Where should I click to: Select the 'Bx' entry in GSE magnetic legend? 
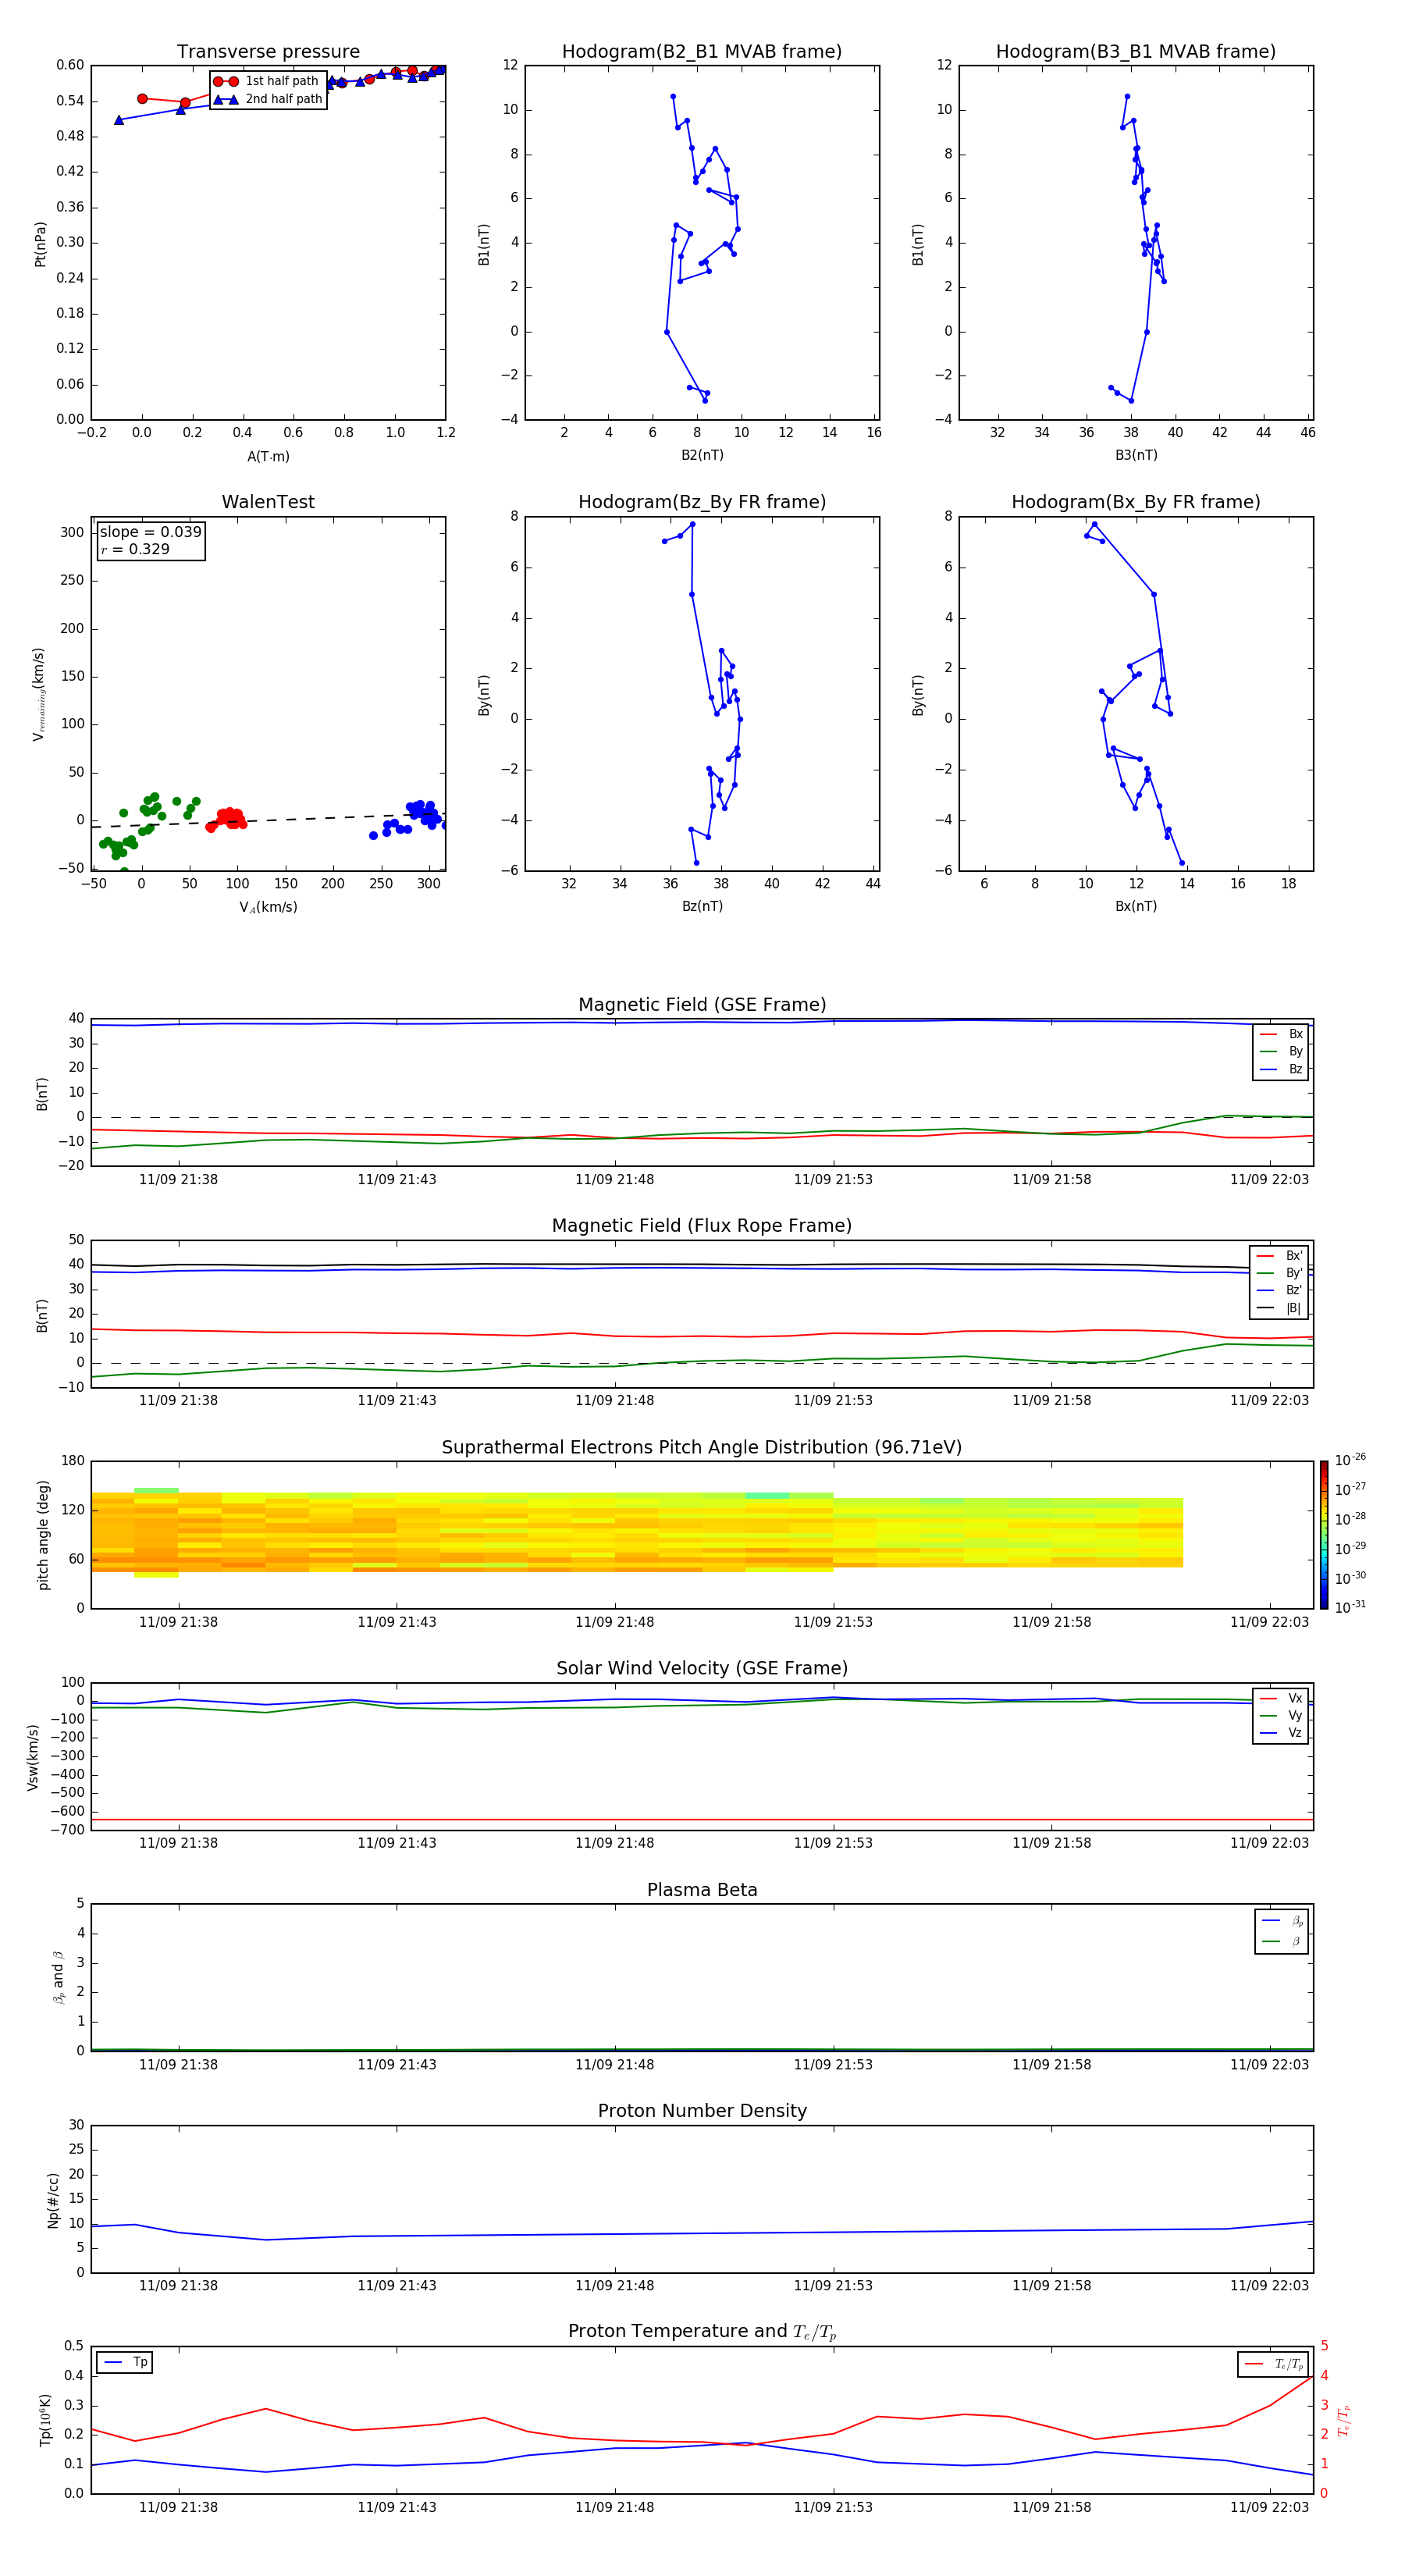tap(1281, 1034)
